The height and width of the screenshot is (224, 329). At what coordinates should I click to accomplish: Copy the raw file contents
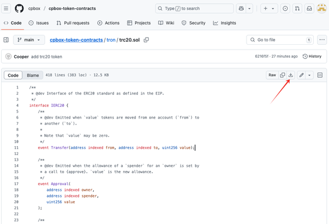pyautogui.click(x=282, y=75)
